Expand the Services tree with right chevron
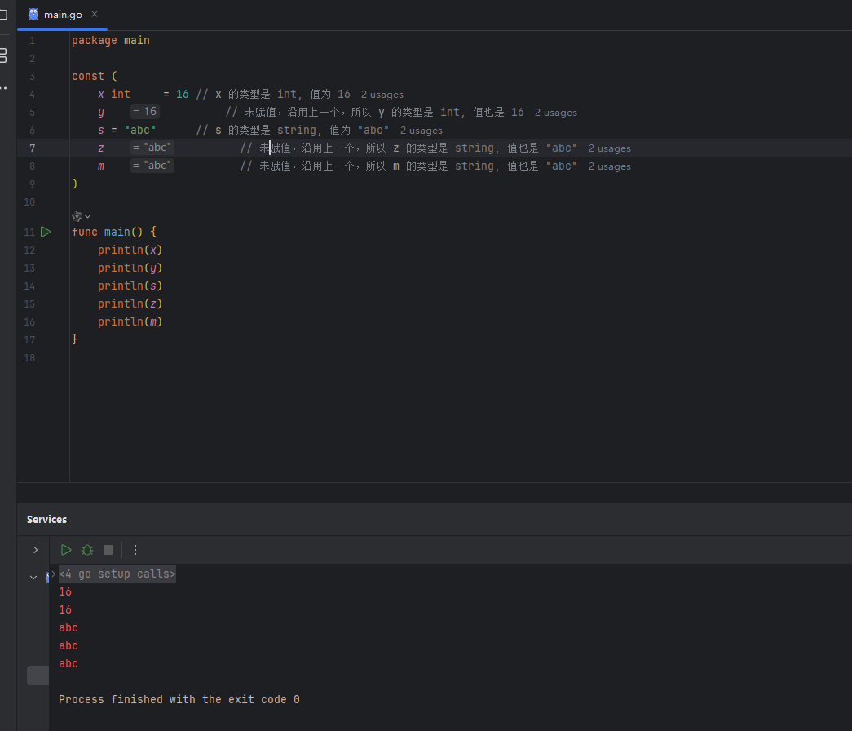The width and height of the screenshot is (852, 731). click(35, 550)
